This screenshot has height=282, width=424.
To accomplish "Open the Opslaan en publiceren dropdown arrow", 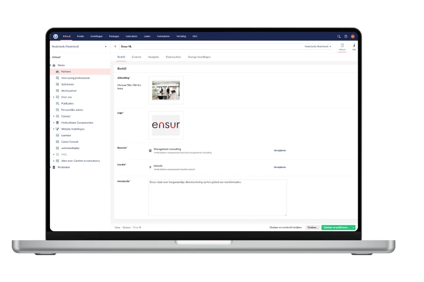I will [x=353, y=227].
